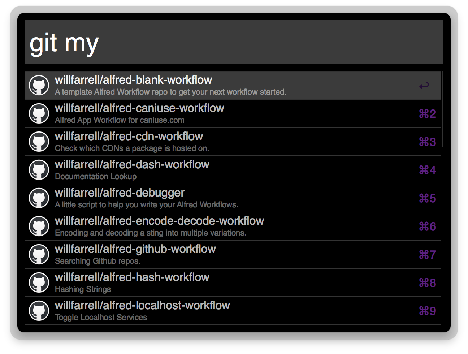Click the ⌘4 shortcut label
The height and width of the screenshot is (354, 468).
[x=428, y=170]
